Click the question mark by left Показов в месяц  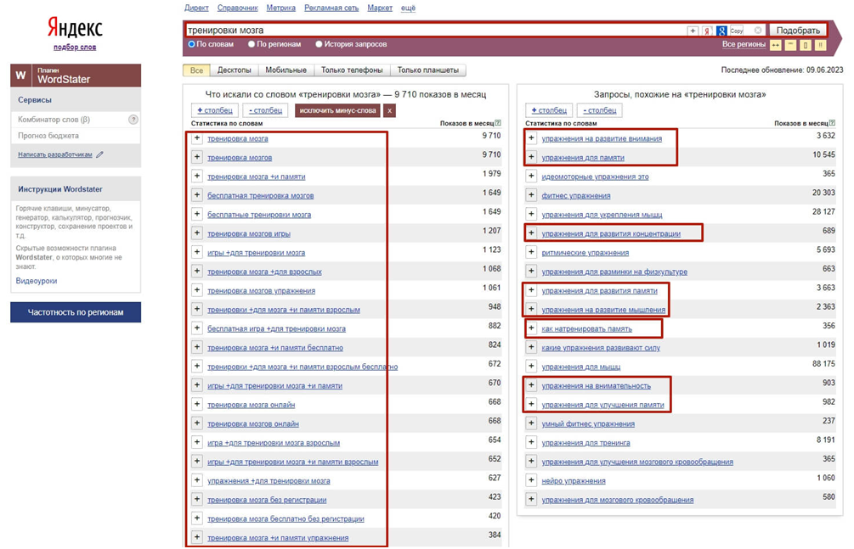pos(498,124)
